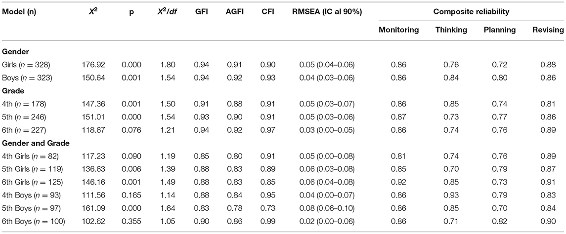Click the RMSEA (IC al 90%) header
The image size is (566, 234).
click(x=327, y=12)
